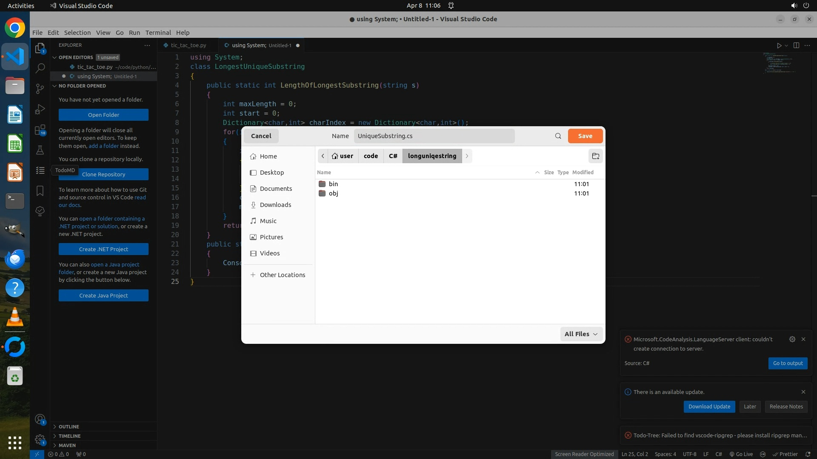Open the Terminal menu
This screenshot has height=459, width=817.
[x=158, y=33]
